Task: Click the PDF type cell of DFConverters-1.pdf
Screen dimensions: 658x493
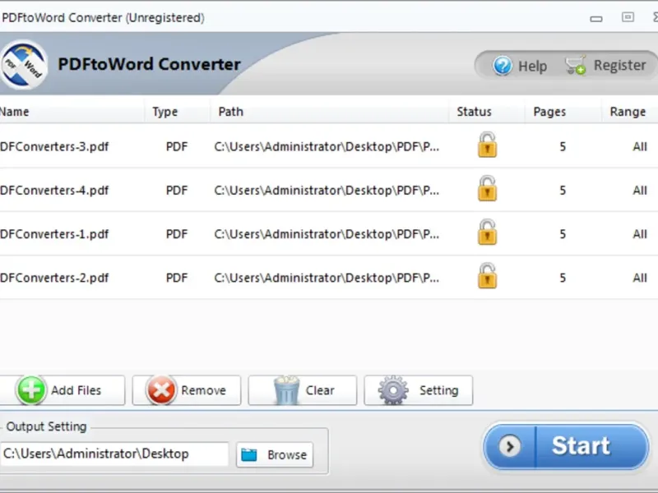Action: coord(177,234)
